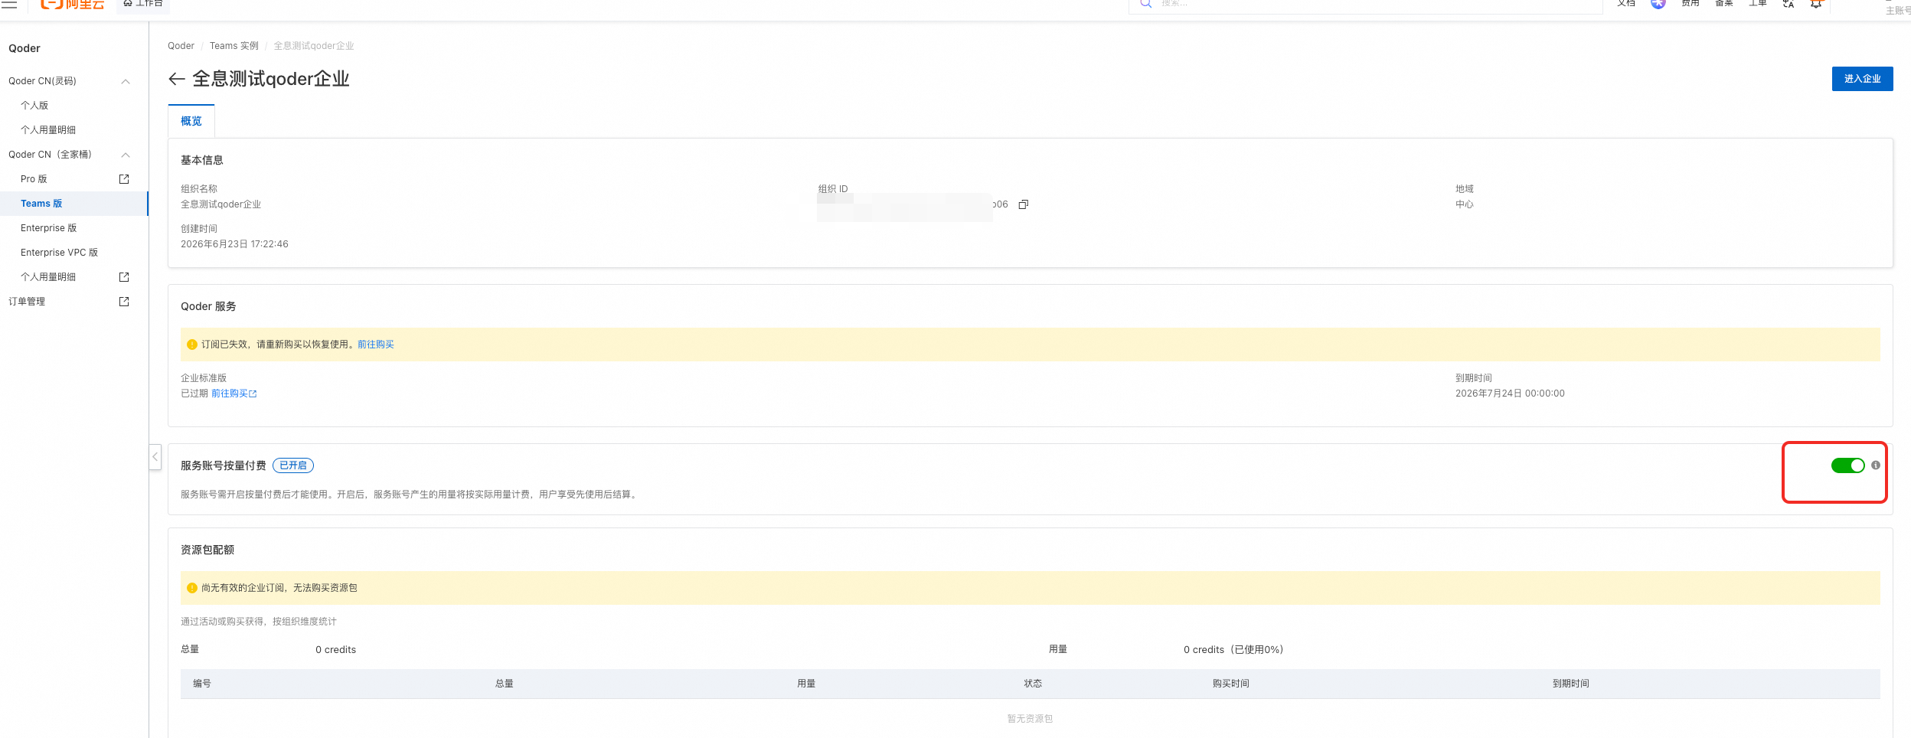
Task: Open 文档 in the top menu
Action: click(x=1626, y=4)
